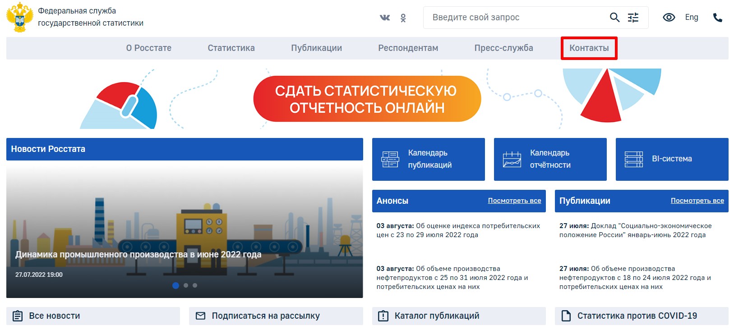Select the second carousel dot
This screenshot has width=734, height=330.
pos(186,285)
